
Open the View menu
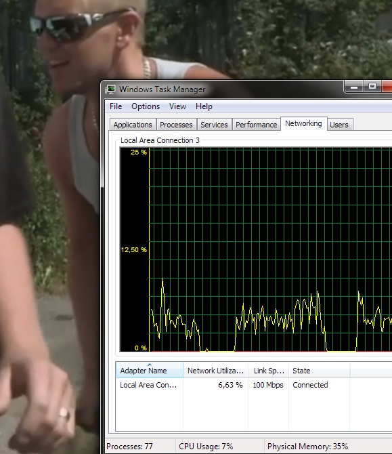177,106
